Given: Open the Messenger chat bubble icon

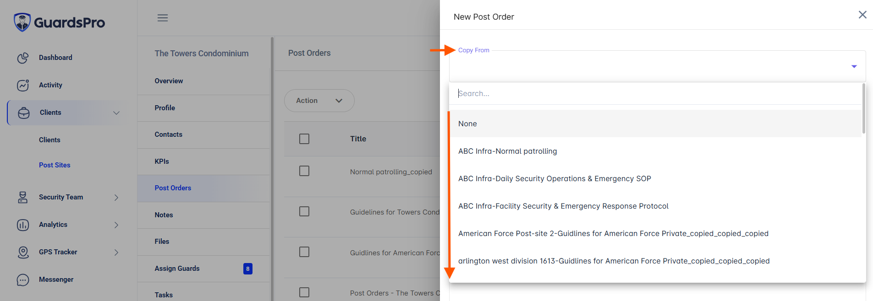Looking at the screenshot, I should tap(23, 279).
